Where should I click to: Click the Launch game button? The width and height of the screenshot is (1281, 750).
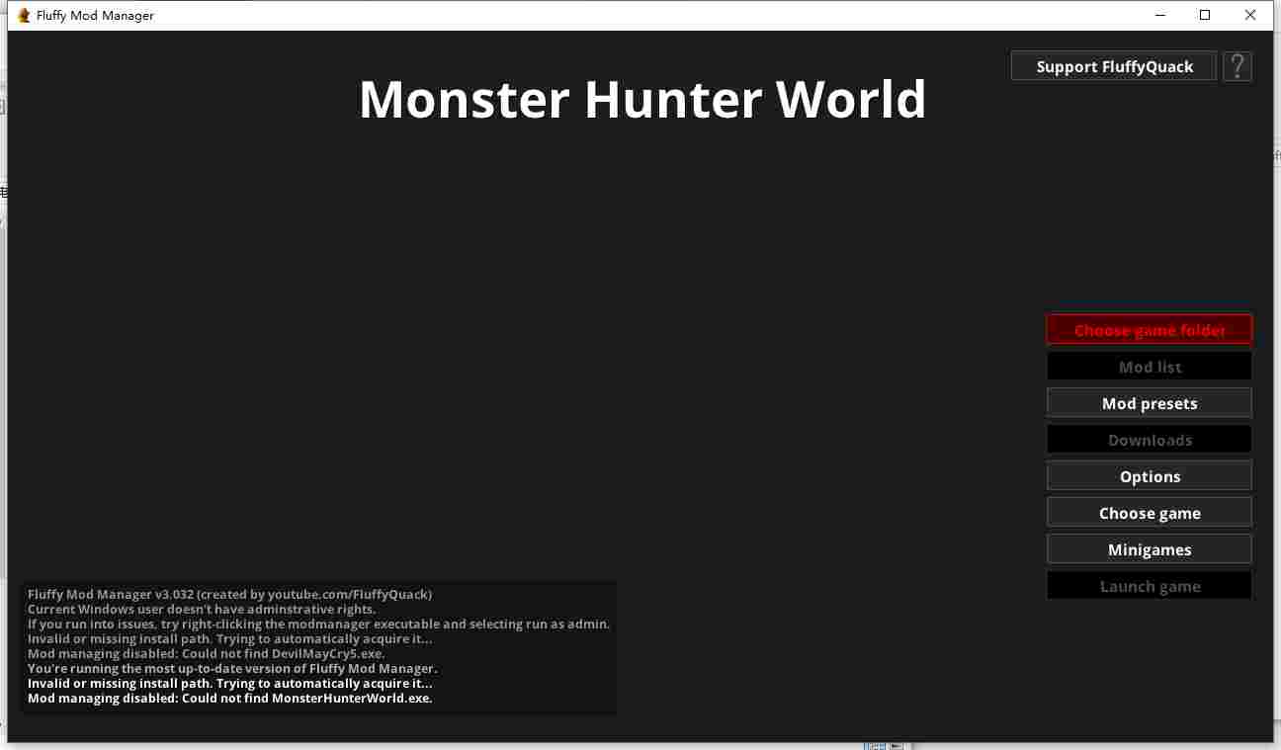1150,586
